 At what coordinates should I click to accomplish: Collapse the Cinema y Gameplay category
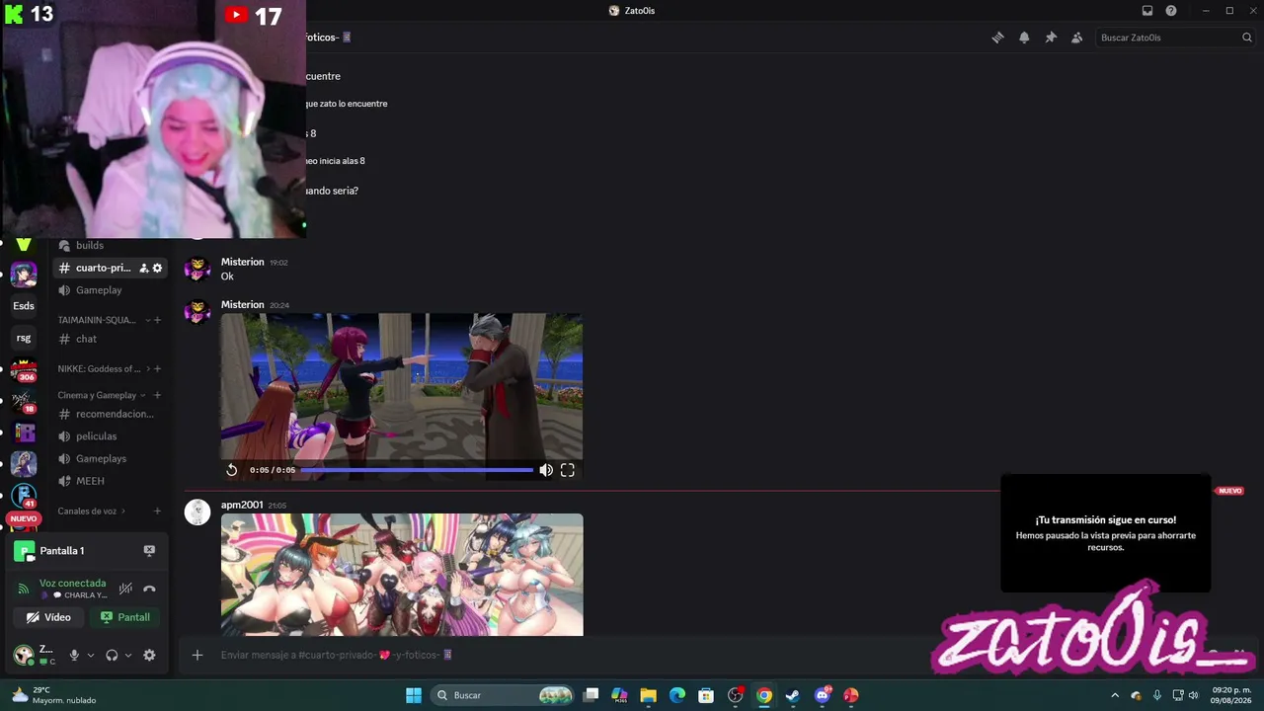coord(102,395)
